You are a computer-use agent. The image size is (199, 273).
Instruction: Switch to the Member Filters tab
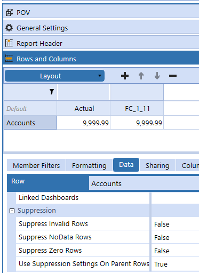click(x=36, y=165)
